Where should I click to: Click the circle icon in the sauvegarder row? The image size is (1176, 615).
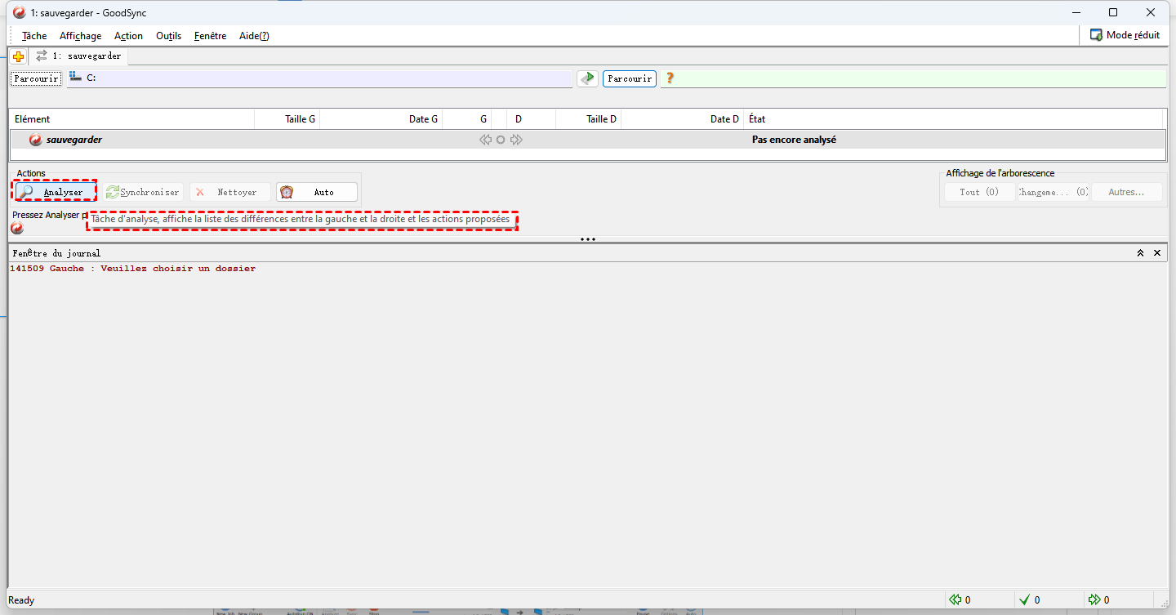click(501, 140)
